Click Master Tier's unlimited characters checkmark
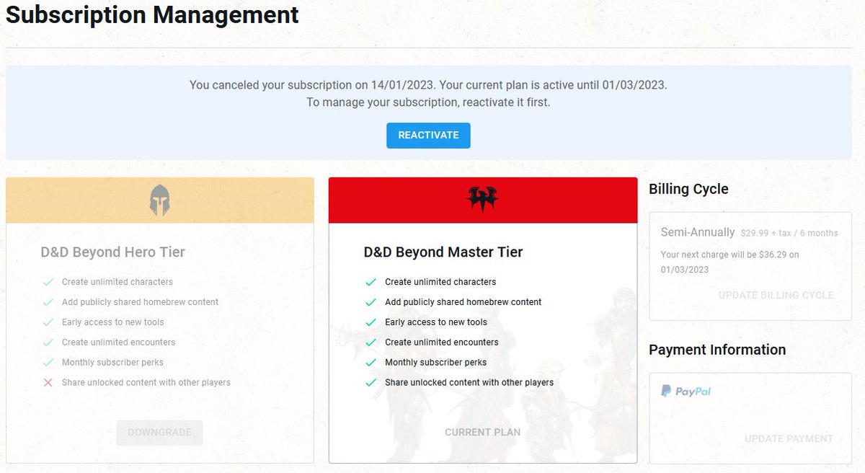This screenshot has width=865, height=473. point(371,282)
